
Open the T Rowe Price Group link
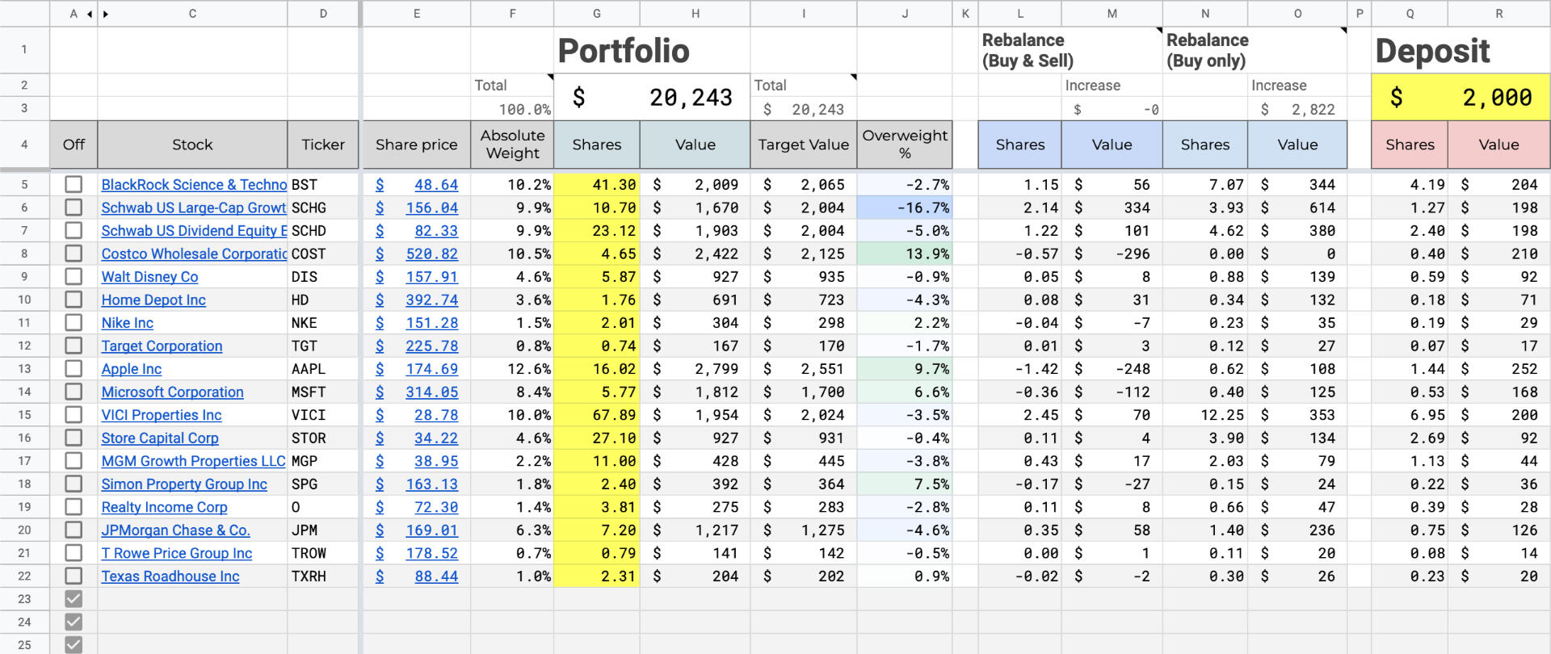(x=177, y=554)
